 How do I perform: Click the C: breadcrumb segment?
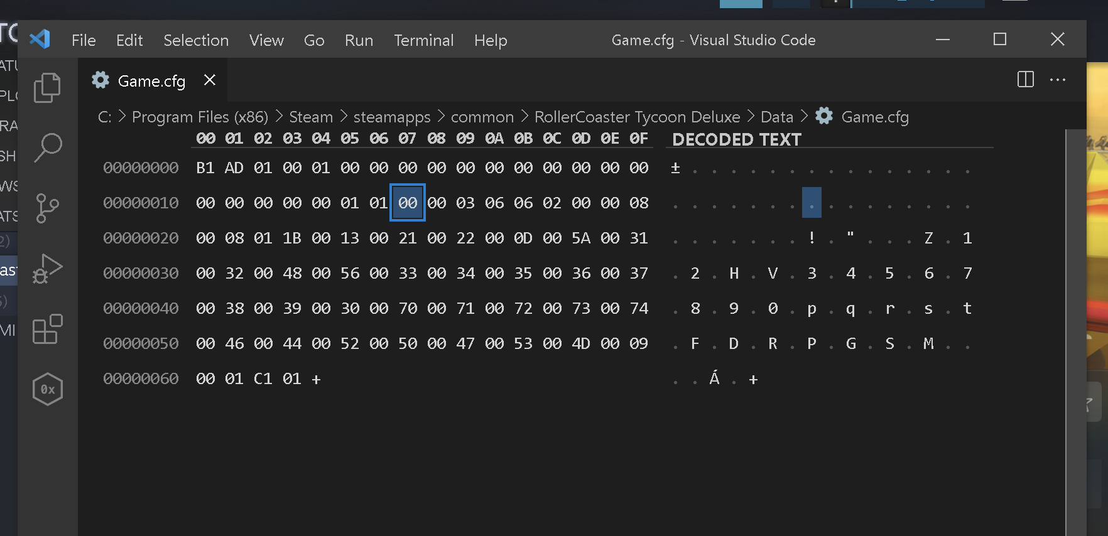[x=104, y=117]
